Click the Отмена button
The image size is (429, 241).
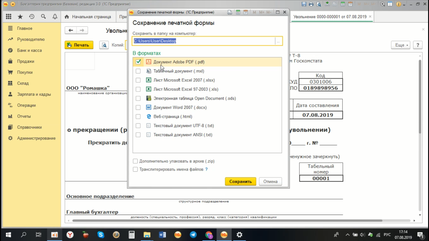[x=270, y=181]
